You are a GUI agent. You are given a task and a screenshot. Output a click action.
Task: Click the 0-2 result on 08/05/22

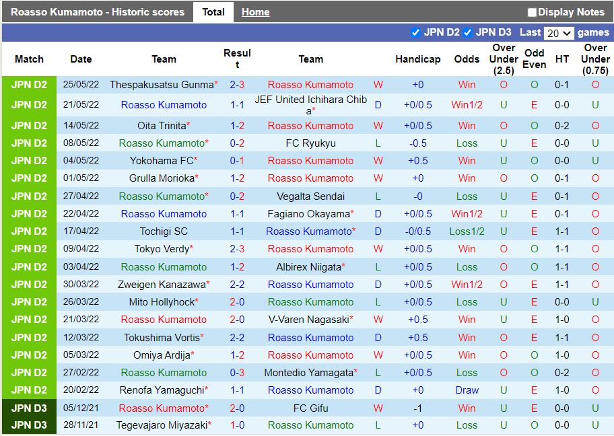(x=237, y=143)
